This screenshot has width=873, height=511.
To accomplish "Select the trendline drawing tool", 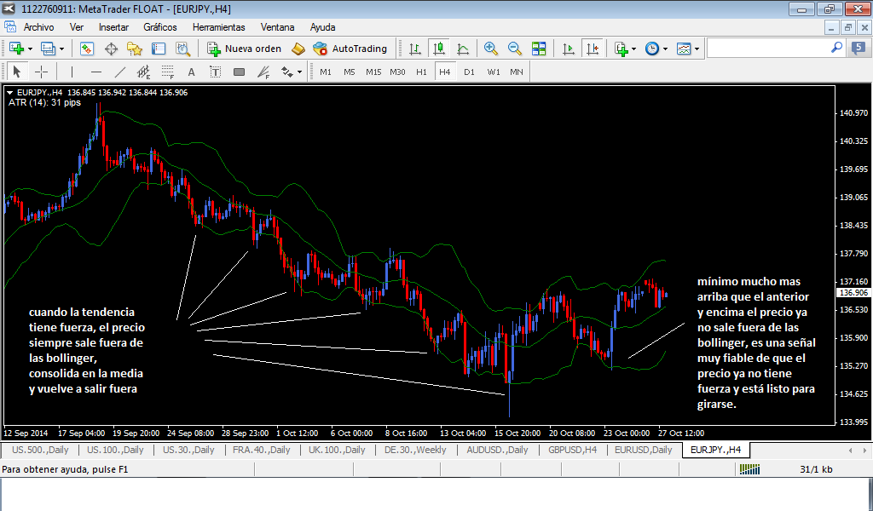I will coord(120,72).
